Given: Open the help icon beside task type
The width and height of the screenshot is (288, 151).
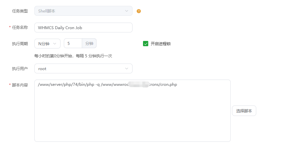Looking at the screenshot, I should click(x=139, y=11).
